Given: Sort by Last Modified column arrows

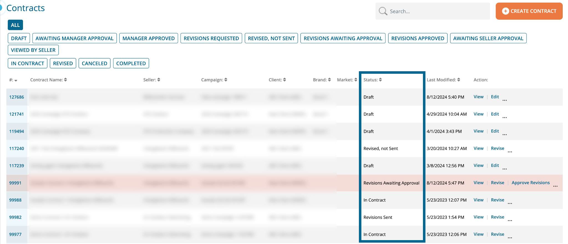Looking at the screenshot, I should [458, 80].
